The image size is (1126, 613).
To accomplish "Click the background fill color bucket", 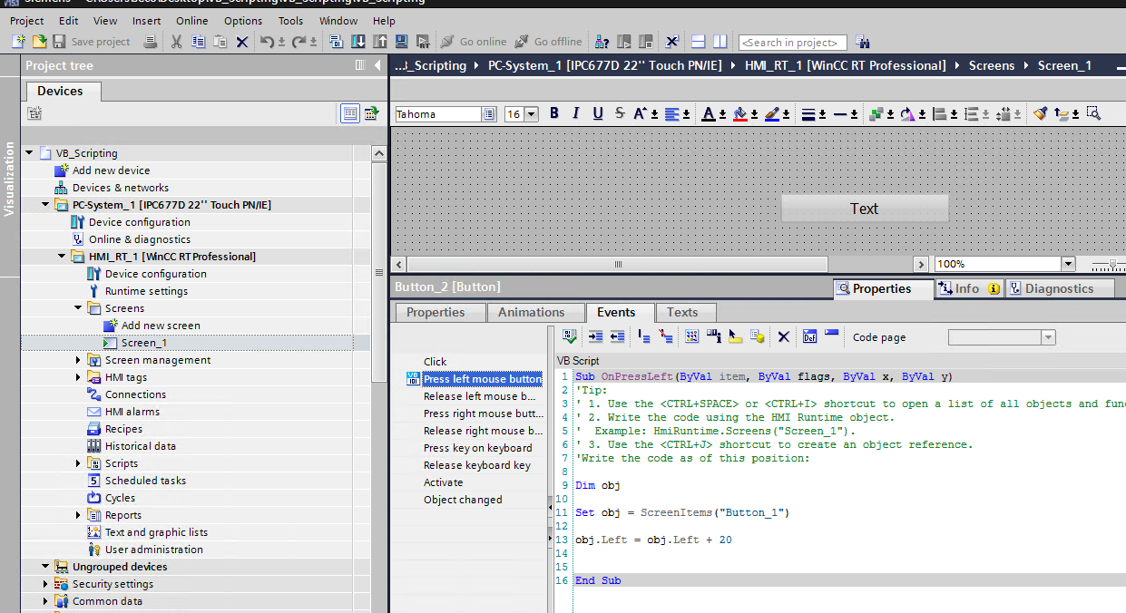I will [739, 113].
